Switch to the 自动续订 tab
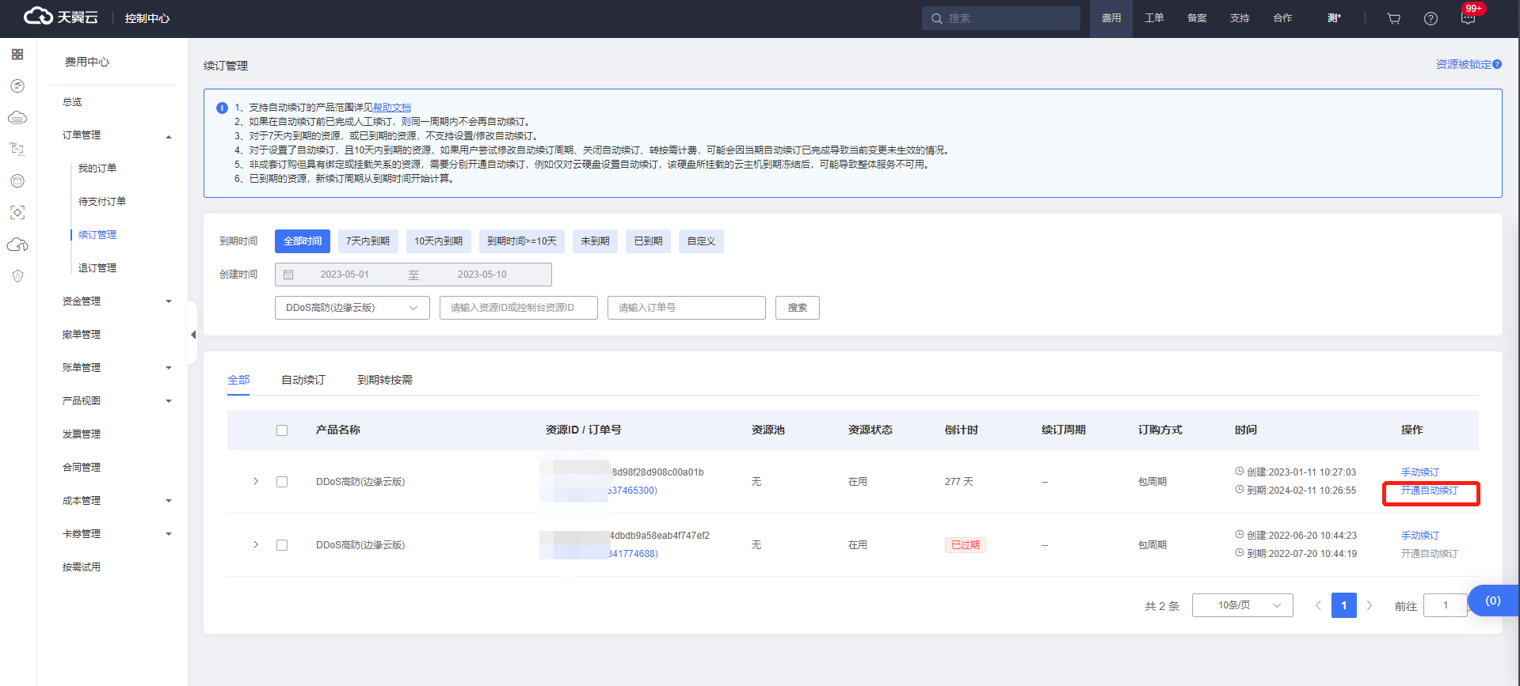The width and height of the screenshot is (1520, 686). [x=303, y=380]
